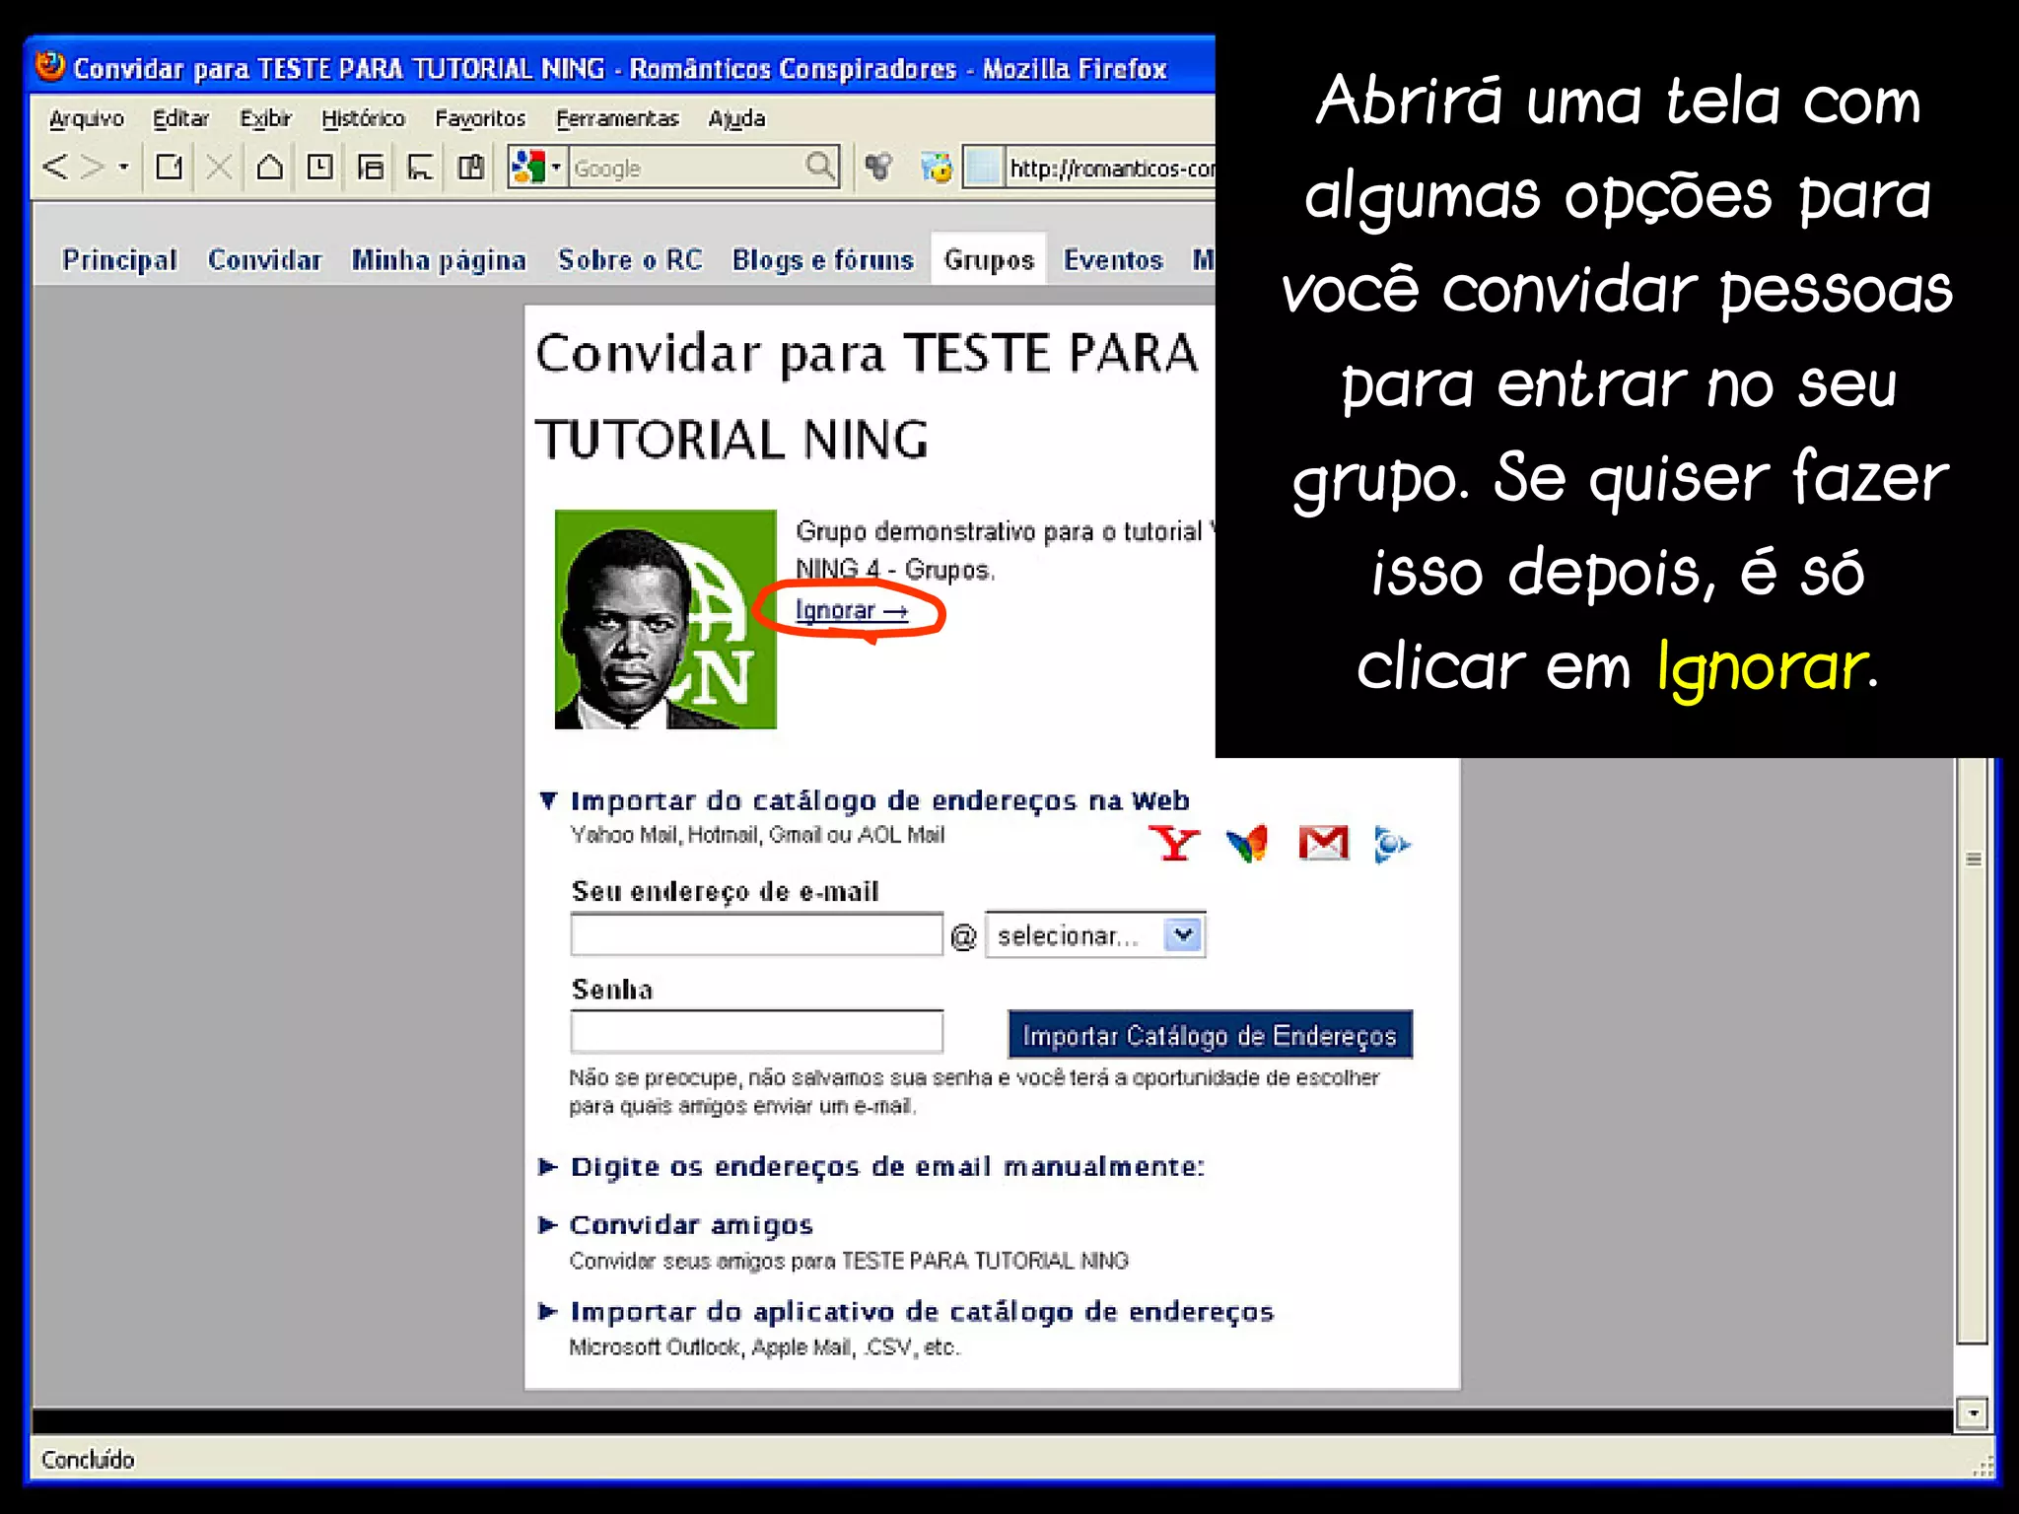Select the Grupos tab
Viewport: 2019px width, 1514px height.
pyautogui.click(x=989, y=260)
